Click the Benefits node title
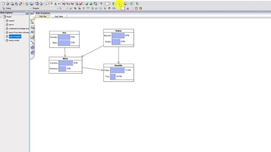The height and width of the screenshot is (152, 271). (x=119, y=65)
